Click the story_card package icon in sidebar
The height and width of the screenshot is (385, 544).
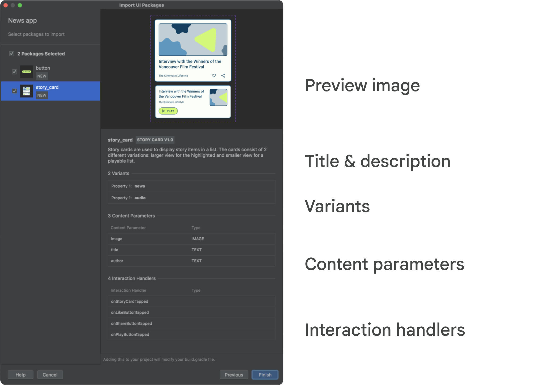coord(26,91)
